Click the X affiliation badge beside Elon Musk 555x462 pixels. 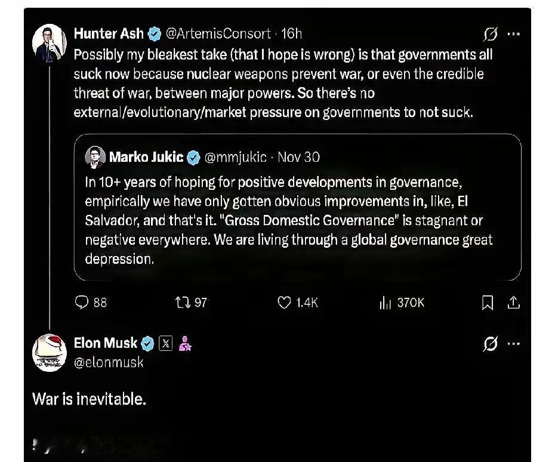coord(166,343)
